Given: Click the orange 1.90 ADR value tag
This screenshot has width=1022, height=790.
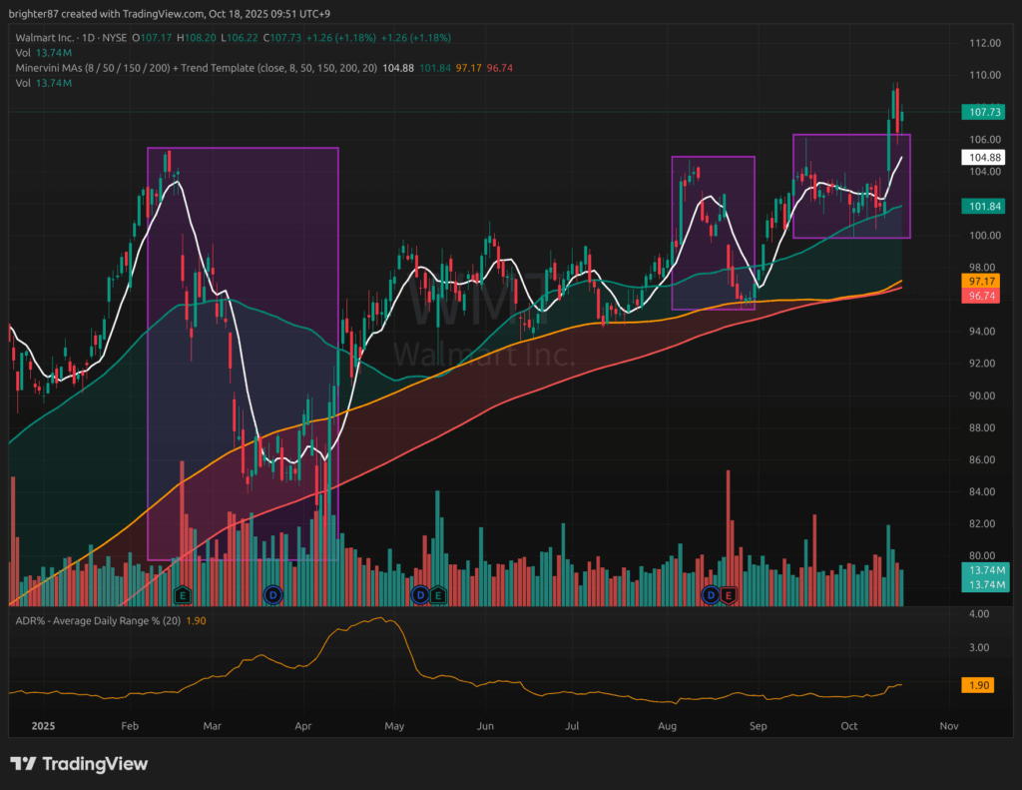Looking at the screenshot, I should click(x=976, y=685).
